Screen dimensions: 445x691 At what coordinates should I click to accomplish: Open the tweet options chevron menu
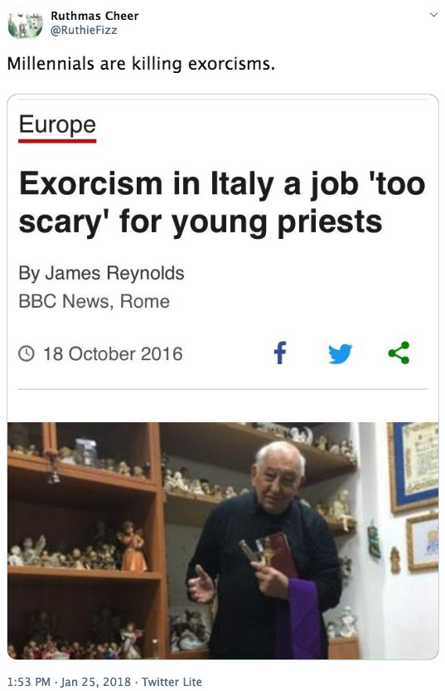tap(433, 15)
